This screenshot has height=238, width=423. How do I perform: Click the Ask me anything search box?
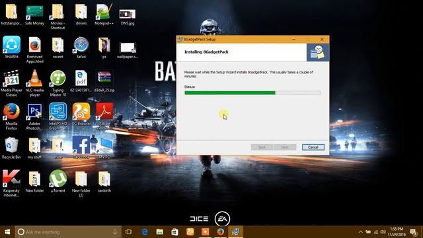[x=68, y=232]
